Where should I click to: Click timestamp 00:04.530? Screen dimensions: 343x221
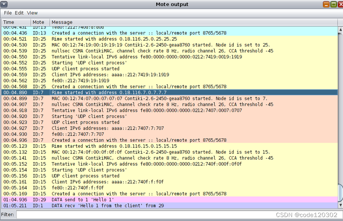[x=15, y=45]
